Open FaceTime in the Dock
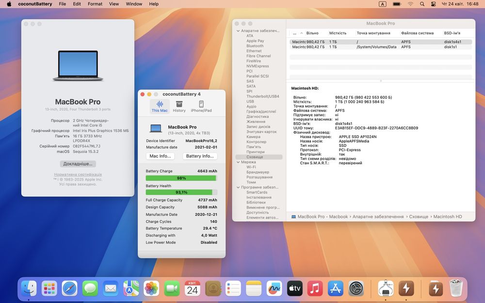The width and height of the screenshot is (485, 303). 172,289
